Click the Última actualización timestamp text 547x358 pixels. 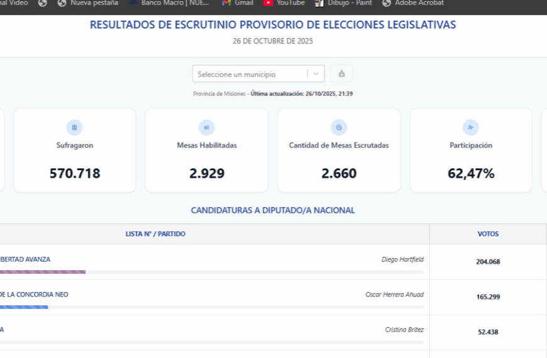point(302,94)
